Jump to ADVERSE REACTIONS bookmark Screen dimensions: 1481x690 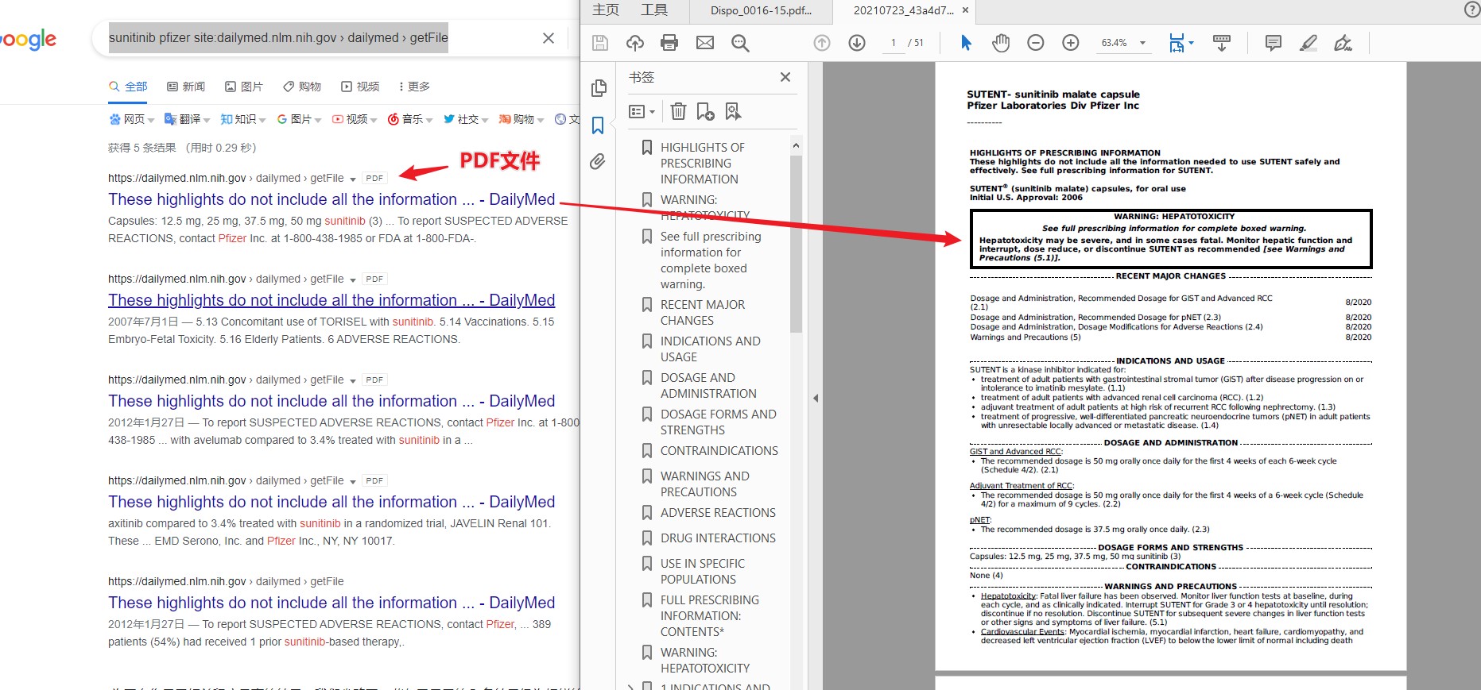(718, 513)
